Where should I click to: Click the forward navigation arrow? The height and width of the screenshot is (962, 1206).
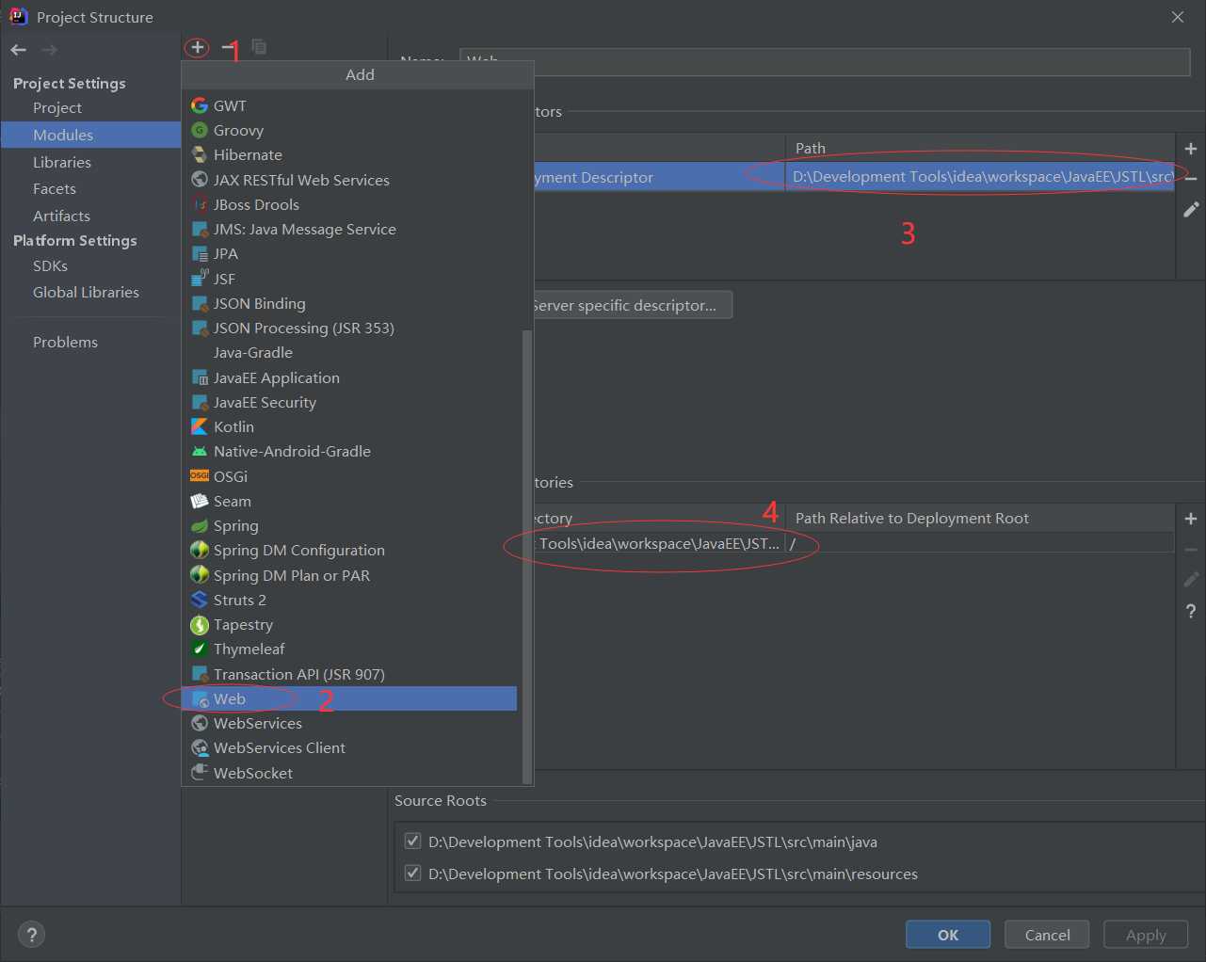coord(50,50)
